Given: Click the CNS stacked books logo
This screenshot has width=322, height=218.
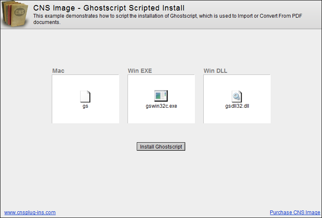Looking at the screenshot, I should 15,14.
